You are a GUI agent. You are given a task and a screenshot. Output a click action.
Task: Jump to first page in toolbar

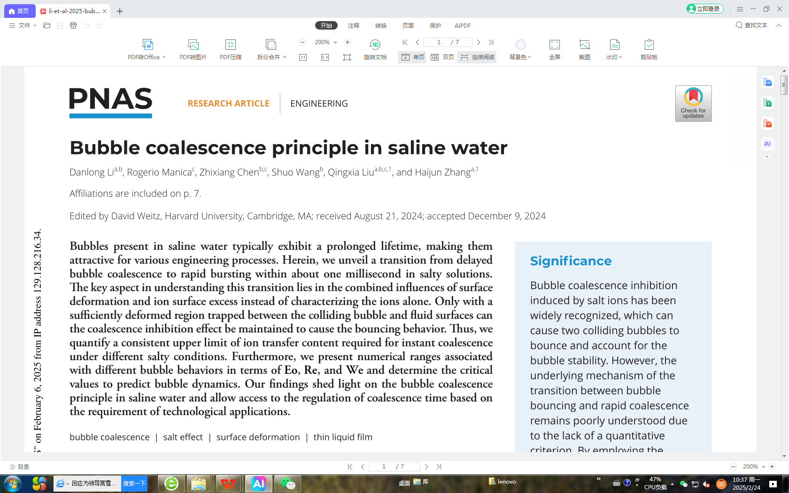point(405,42)
